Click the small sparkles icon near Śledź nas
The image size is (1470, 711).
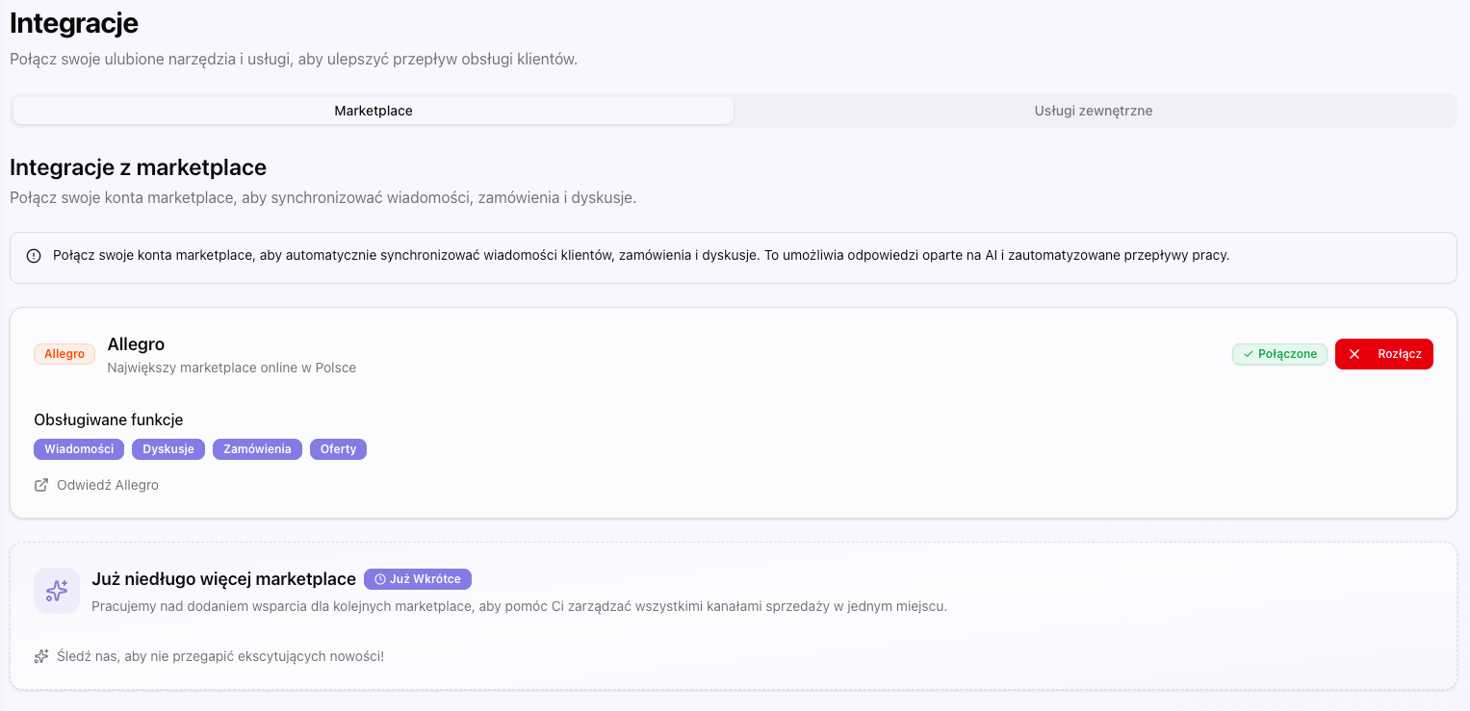[x=41, y=656]
